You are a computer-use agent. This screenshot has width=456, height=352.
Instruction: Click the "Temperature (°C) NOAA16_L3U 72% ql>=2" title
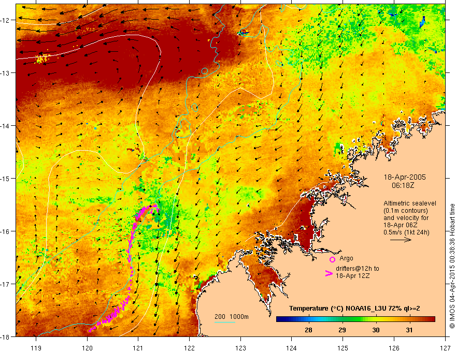coord(354,309)
